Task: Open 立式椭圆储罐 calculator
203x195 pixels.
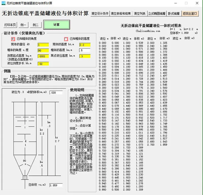Action: click(x=157, y=13)
